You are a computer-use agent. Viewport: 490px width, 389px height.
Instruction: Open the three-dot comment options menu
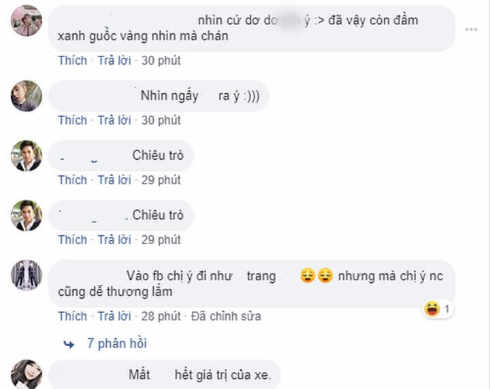tap(472, 30)
